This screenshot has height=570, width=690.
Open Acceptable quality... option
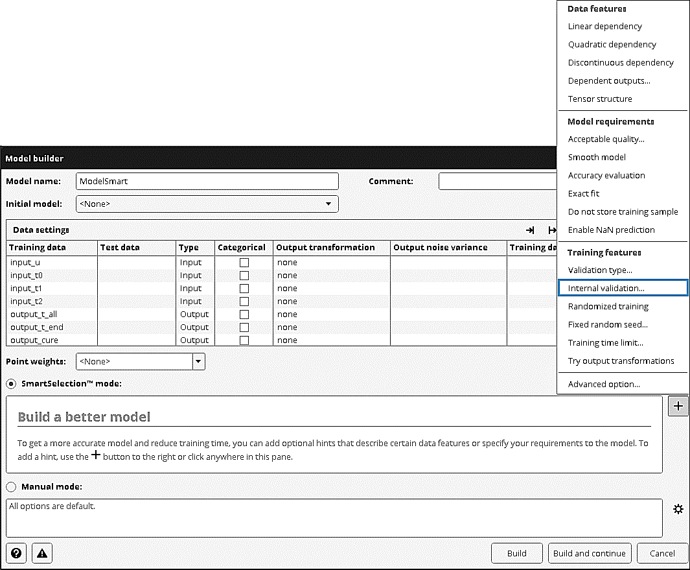pos(606,139)
